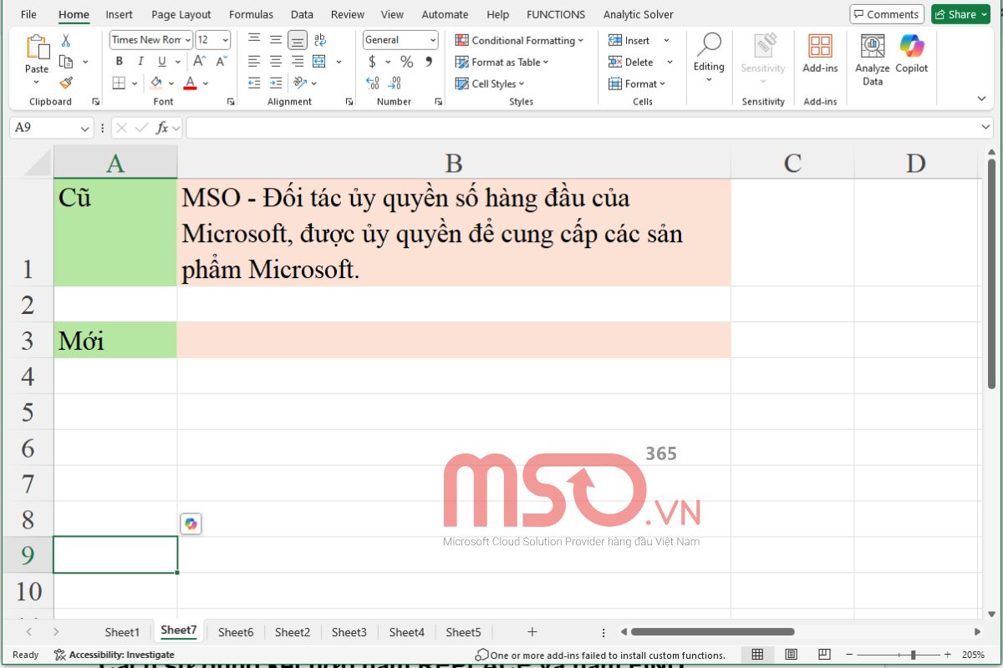Click the Decrease Decimal icon
The image size is (1003, 668).
click(x=395, y=83)
